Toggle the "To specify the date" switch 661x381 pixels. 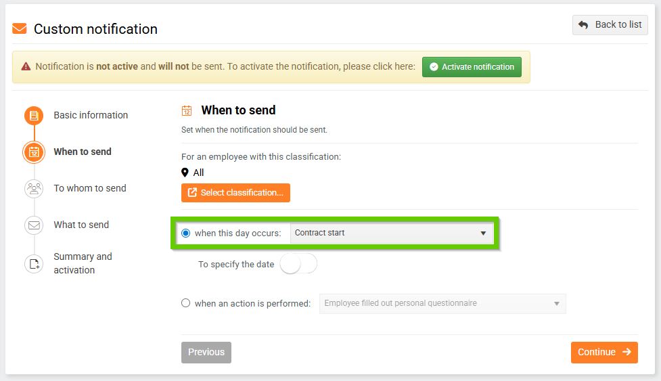[x=298, y=264]
